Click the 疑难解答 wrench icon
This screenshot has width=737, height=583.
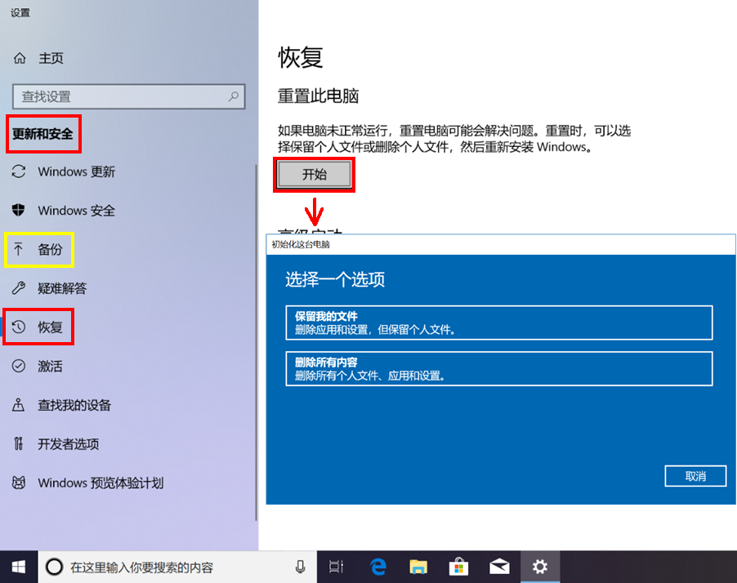(19, 288)
